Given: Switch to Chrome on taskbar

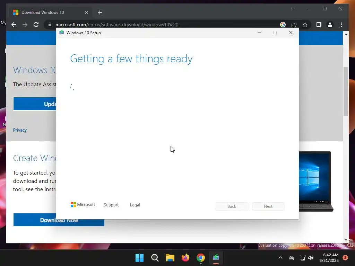Looking at the screenshot, I should (x=201, y=258).
